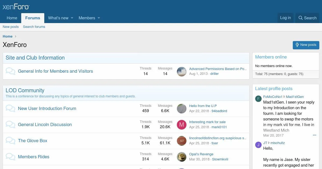Viewport: 322px width, 169px height.
Task: Visit 94badbird's profile link
Action: tap(219, 111)
